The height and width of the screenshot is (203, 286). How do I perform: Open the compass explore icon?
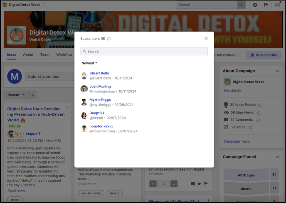tap(255, 5)
